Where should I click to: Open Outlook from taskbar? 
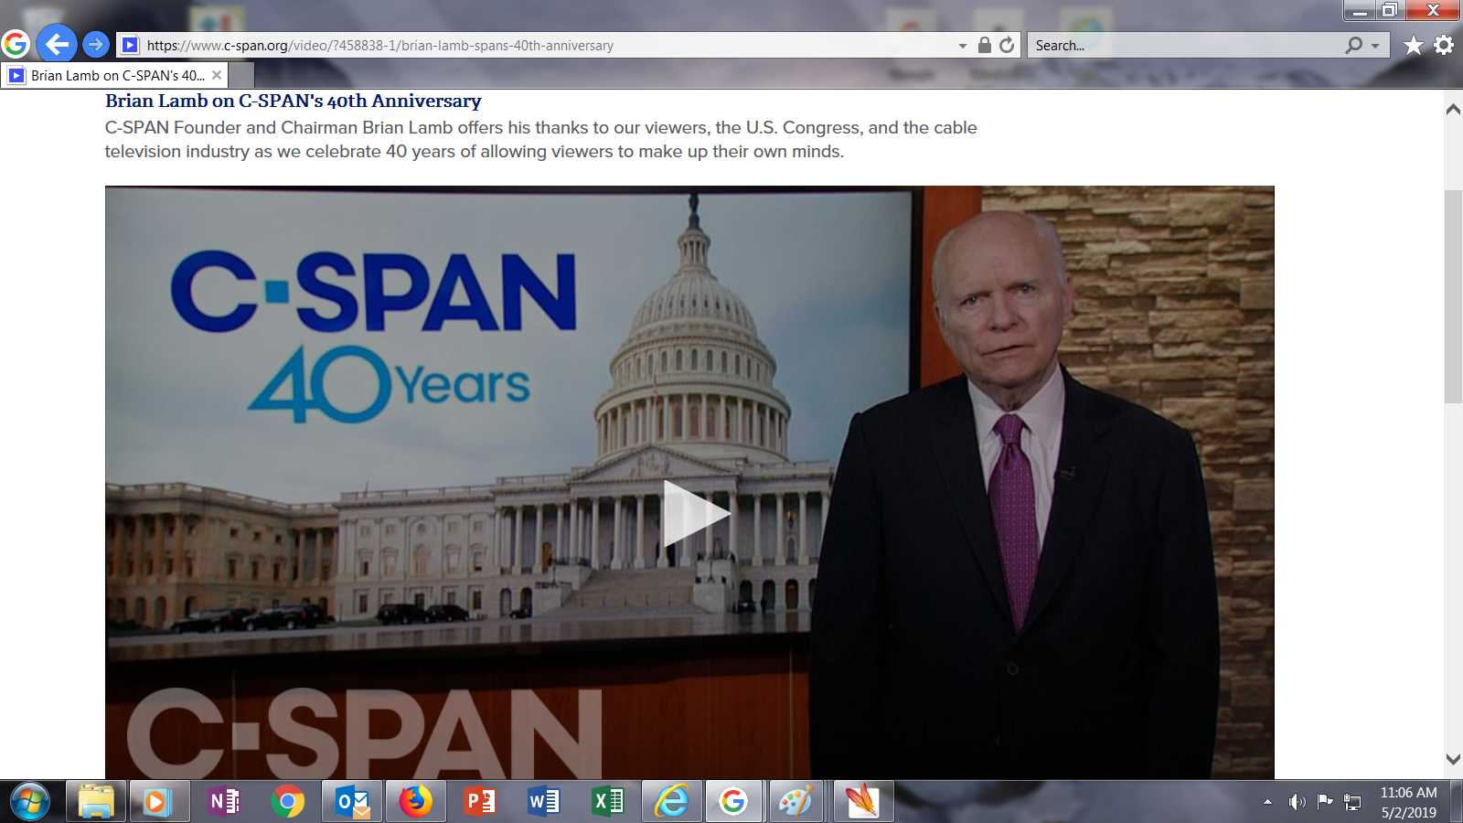pos(352,802)
